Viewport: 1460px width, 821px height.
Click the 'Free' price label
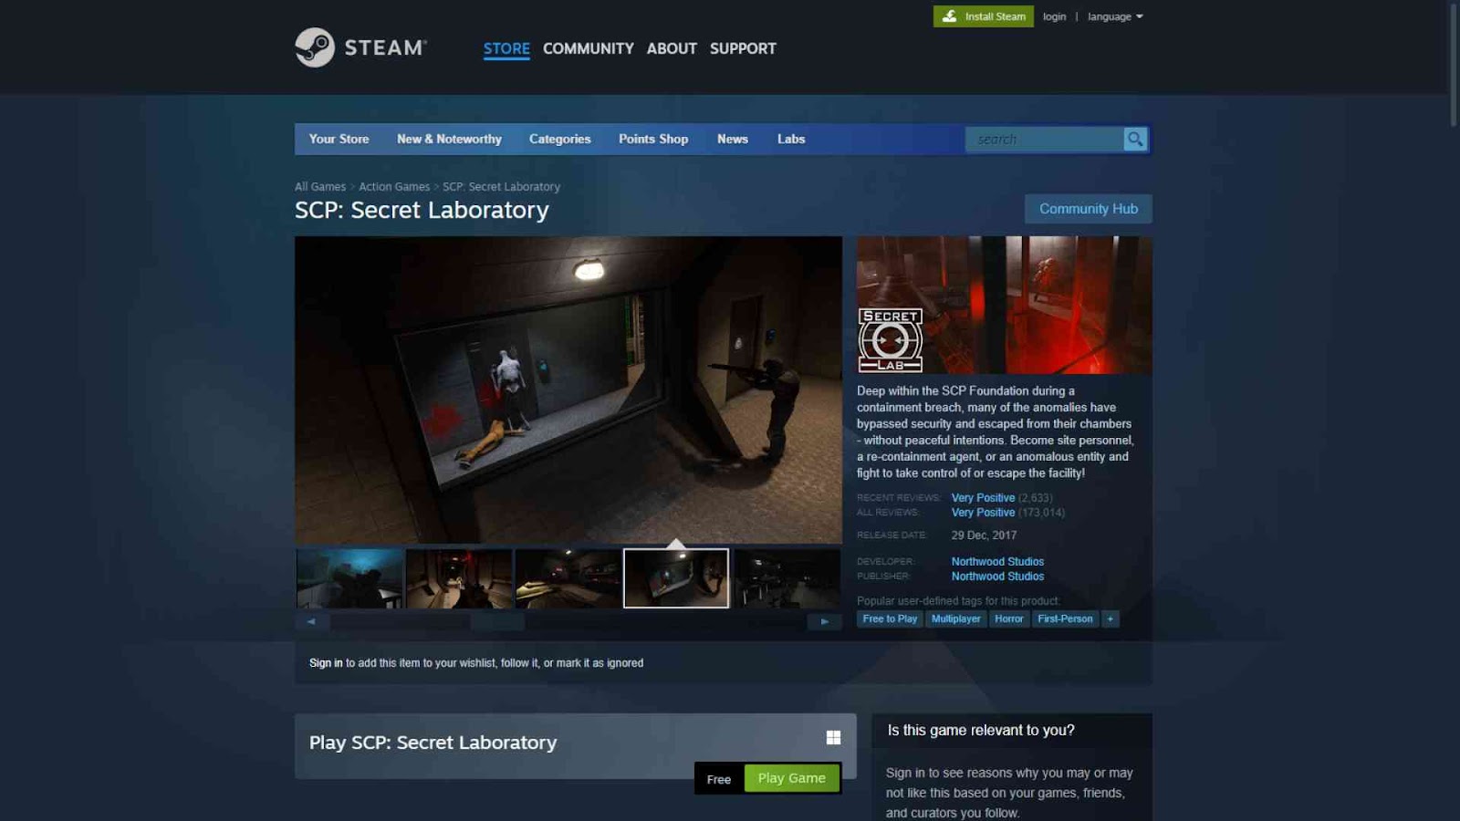point(719,779)
